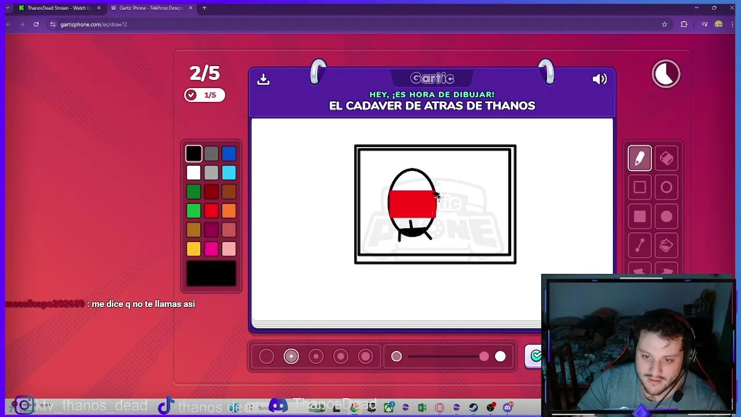Pick the black color swatch
The image size is (741, 417).
pos(194,153)
